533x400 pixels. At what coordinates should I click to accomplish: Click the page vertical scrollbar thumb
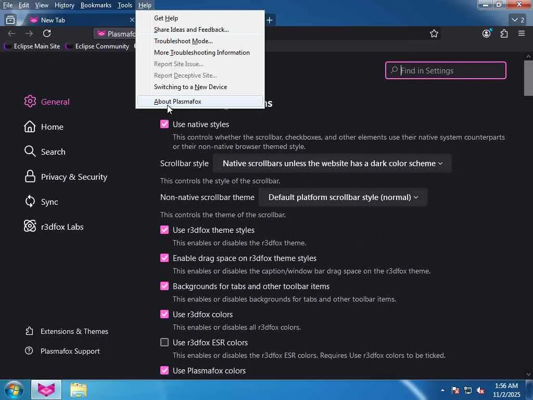(529, 78)
